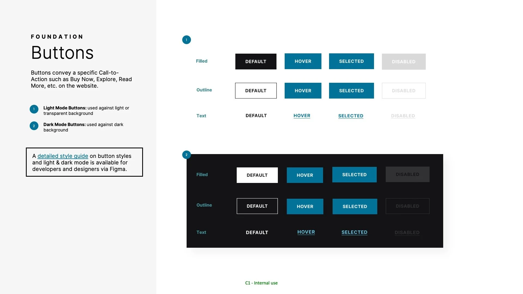Screen dimensions: 523x294
Task: Click the light mode filled SELECTED button
Action: (351, 61)
